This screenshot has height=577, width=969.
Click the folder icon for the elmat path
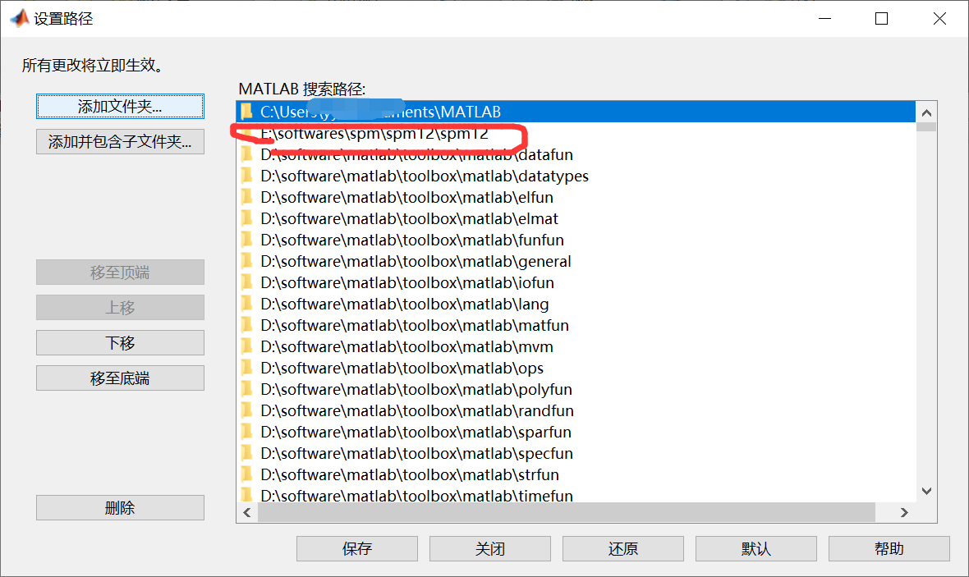click(x=249, y=218)
